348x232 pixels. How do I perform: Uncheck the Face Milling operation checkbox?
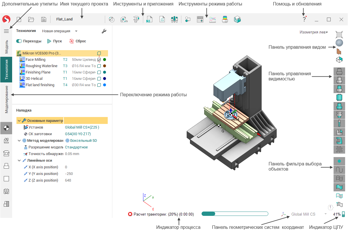(x=99, y=60)
